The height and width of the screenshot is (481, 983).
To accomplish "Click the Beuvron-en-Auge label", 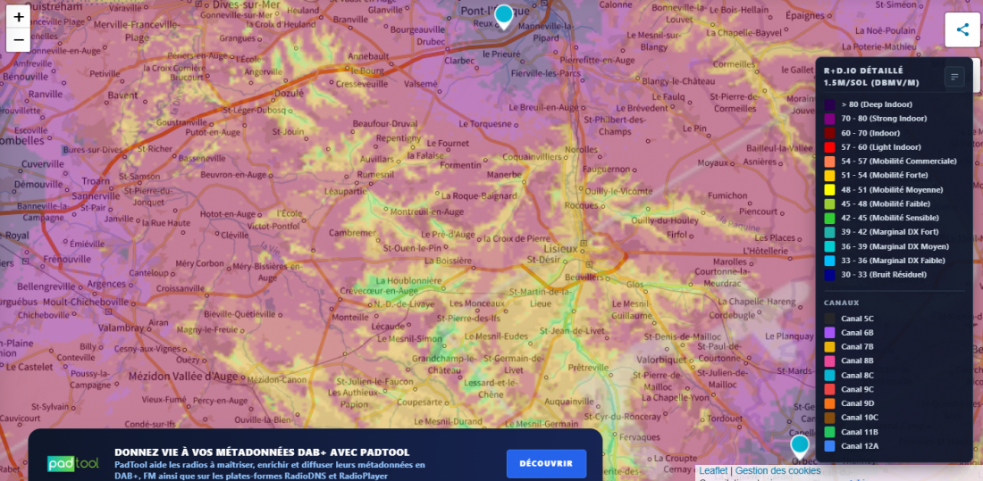I will (x=232, y=174).
